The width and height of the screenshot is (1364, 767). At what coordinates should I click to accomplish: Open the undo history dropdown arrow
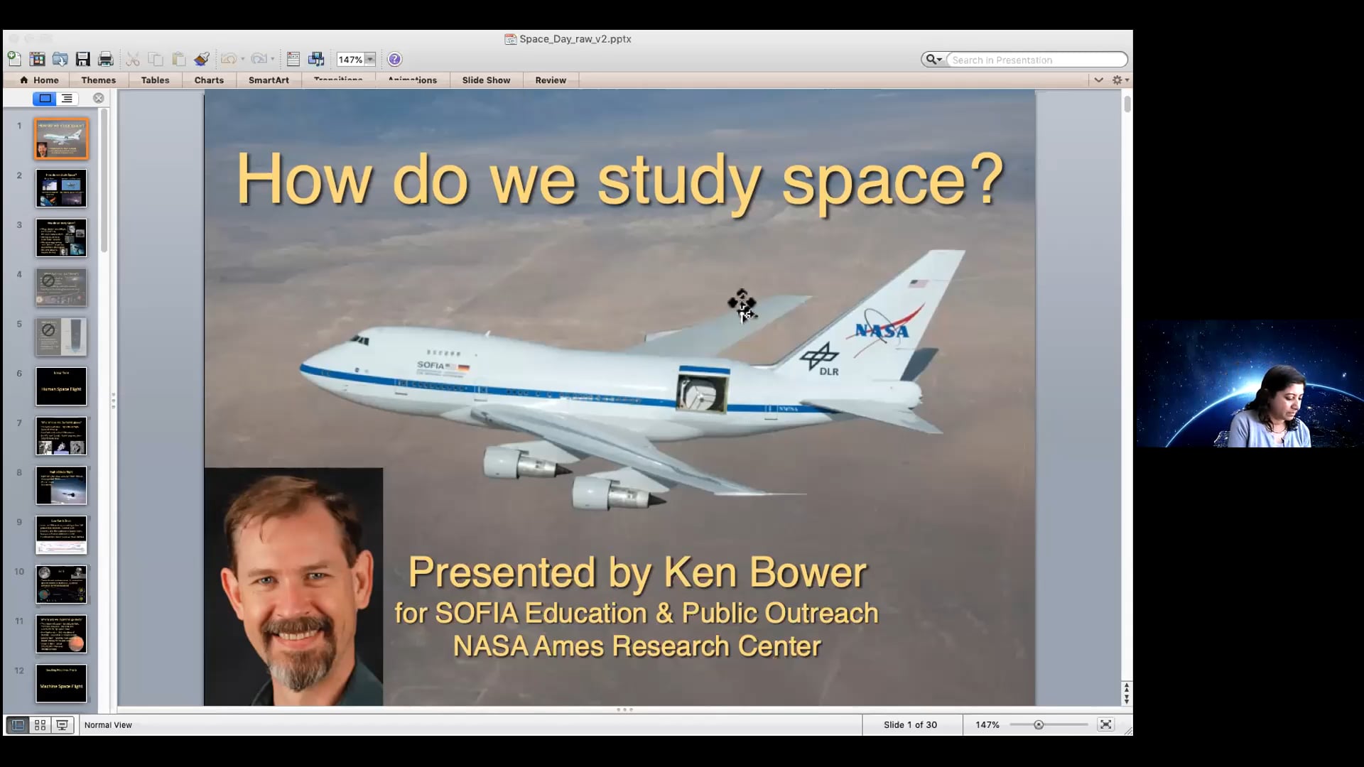click(243, 59)
